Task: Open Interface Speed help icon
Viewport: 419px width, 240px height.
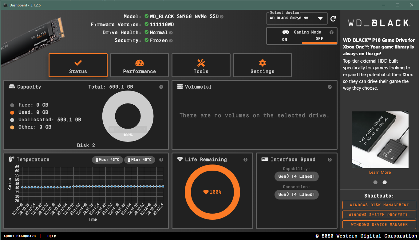Action: click(x=330, y=160)
